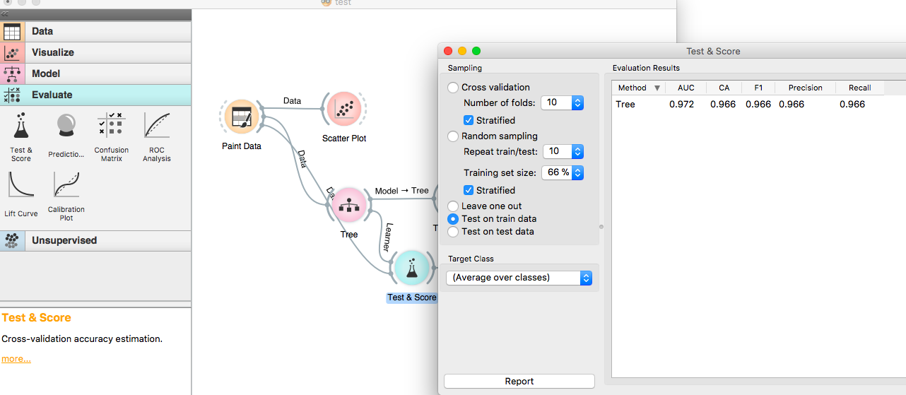Click the Visualize category scatter icon

pyautogui.click(x=11, y=53)
